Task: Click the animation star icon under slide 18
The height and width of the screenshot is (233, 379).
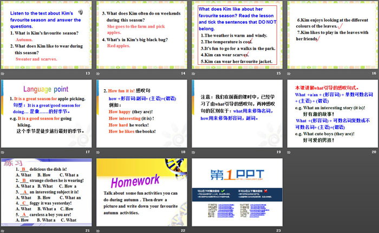Action: coord(98,152)
